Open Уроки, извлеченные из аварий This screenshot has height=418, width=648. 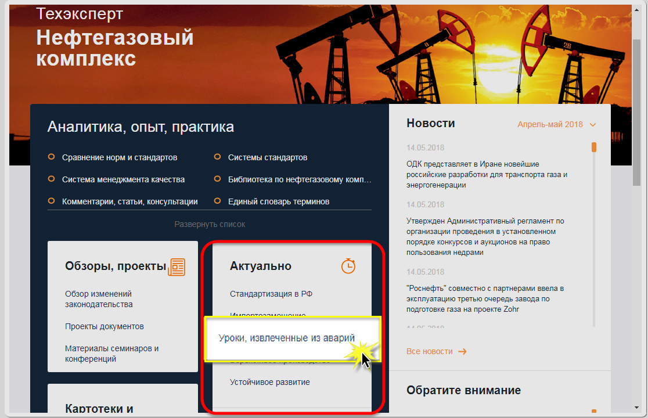286,337
